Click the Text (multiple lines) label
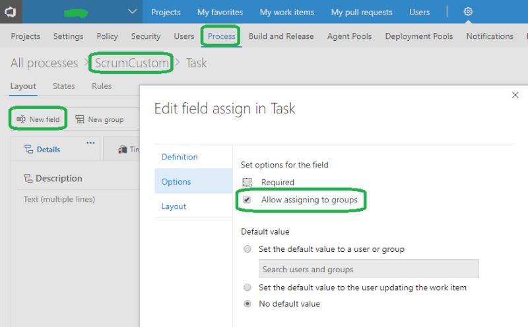This screenshot has width=528, height=327. (59, 199)
